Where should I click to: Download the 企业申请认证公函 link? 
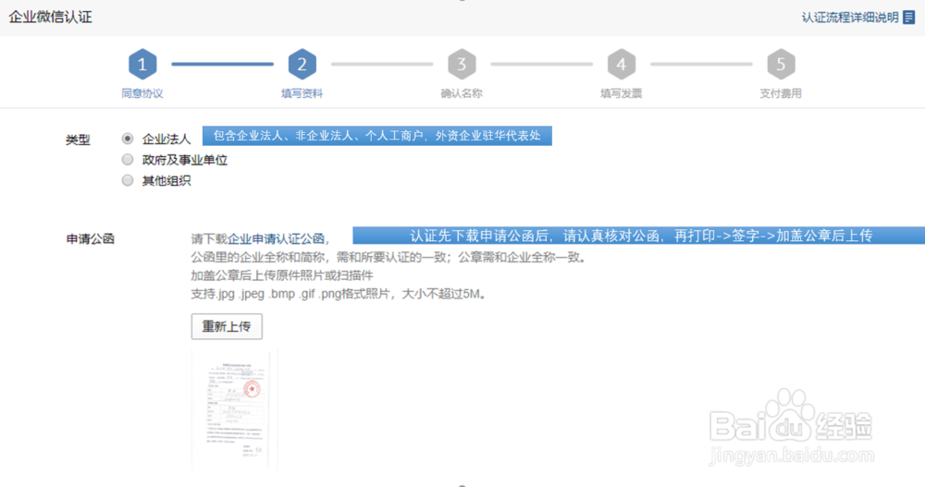276,238
